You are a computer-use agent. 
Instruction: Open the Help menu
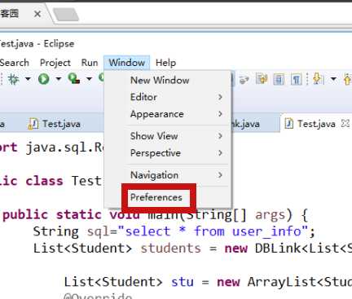165,63
